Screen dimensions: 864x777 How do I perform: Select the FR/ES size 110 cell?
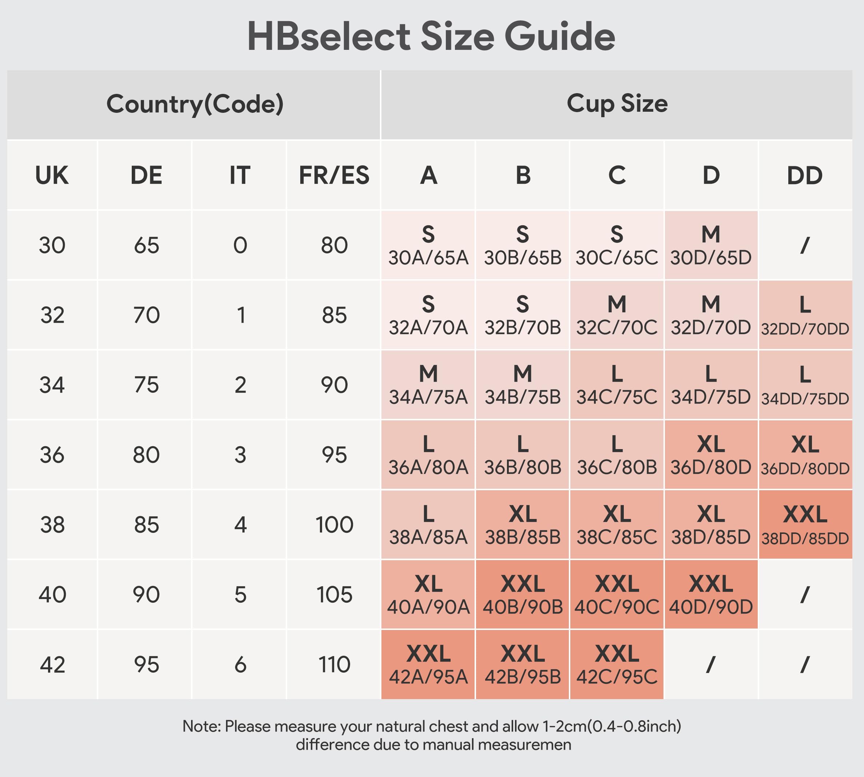click(x=334, y=665)
